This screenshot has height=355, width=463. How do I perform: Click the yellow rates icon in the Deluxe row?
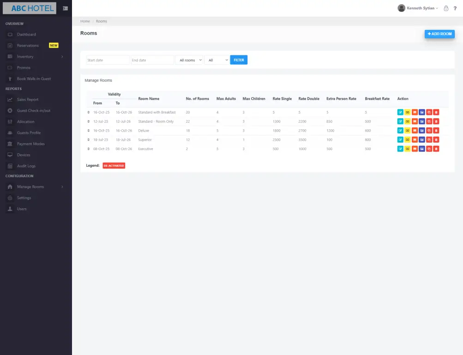pyautogui.click(x=408, y=131)
